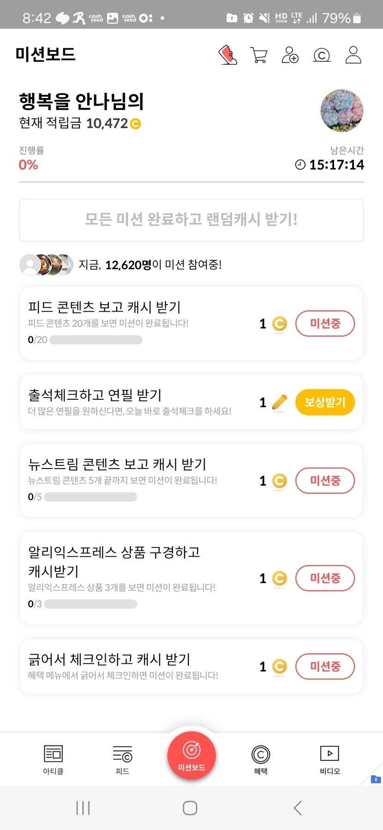Tap the red sneaker step-counter icon
The width and height of the screenshot is (383, 830).
[x=227, y=55]
